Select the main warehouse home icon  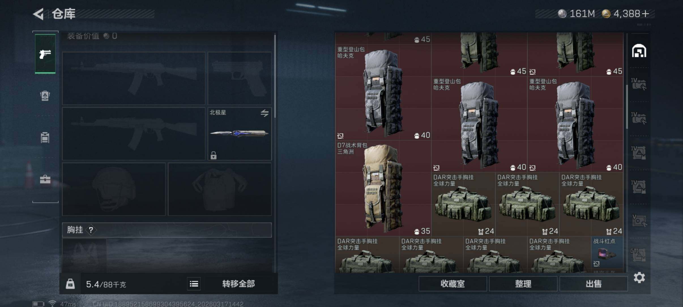(x=639, y=51)
